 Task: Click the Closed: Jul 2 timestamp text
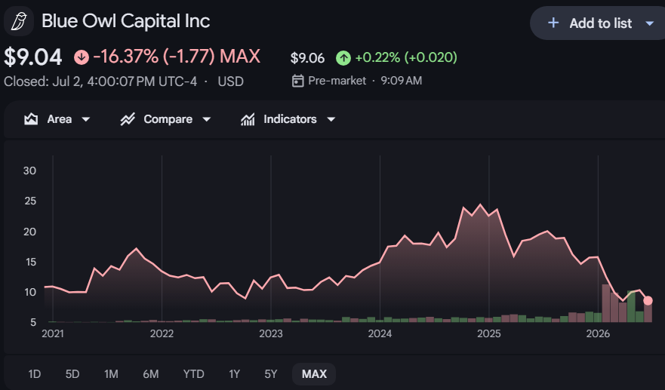(x=100, y=81)
